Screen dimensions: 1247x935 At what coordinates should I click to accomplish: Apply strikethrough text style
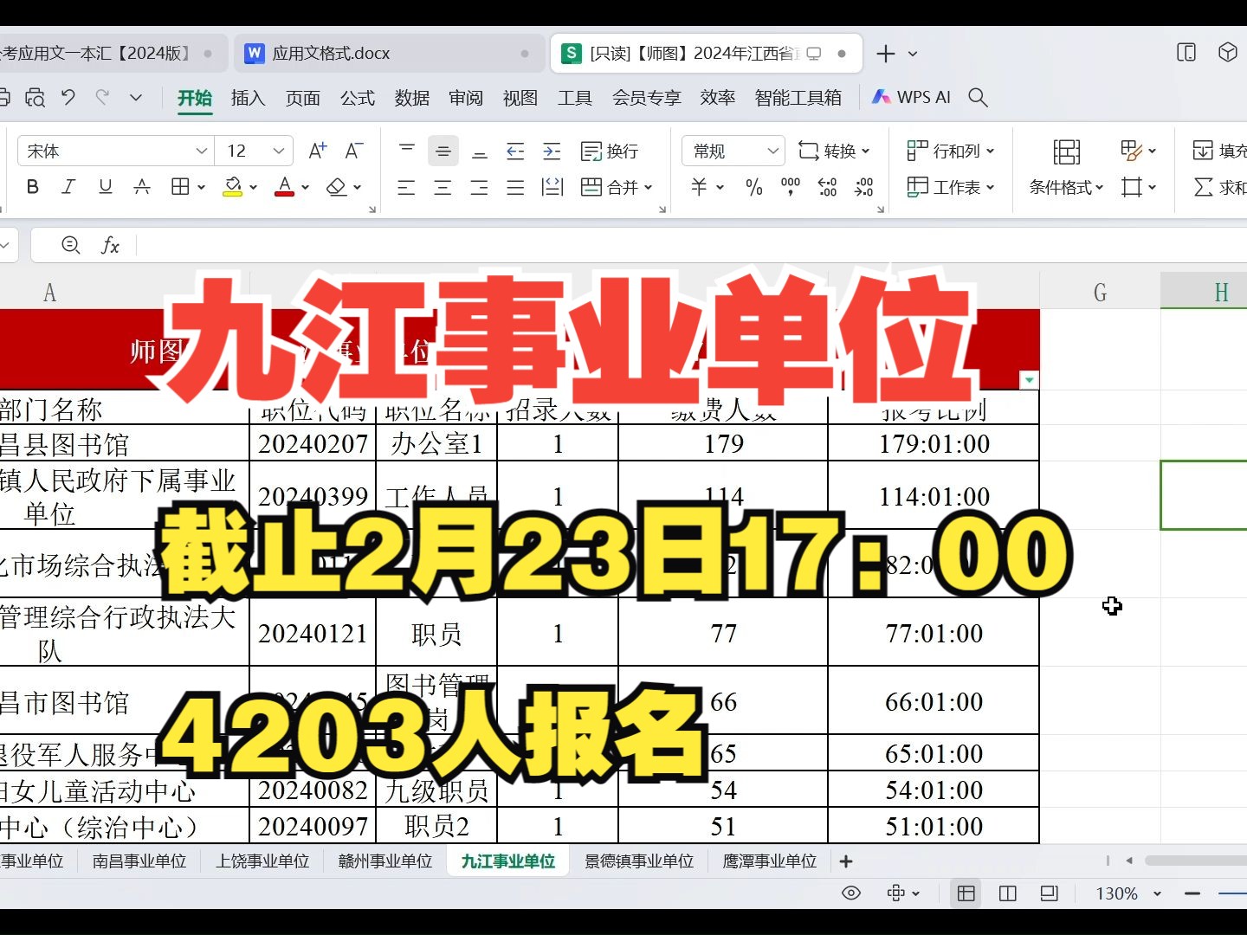click(x=142, y=187)
